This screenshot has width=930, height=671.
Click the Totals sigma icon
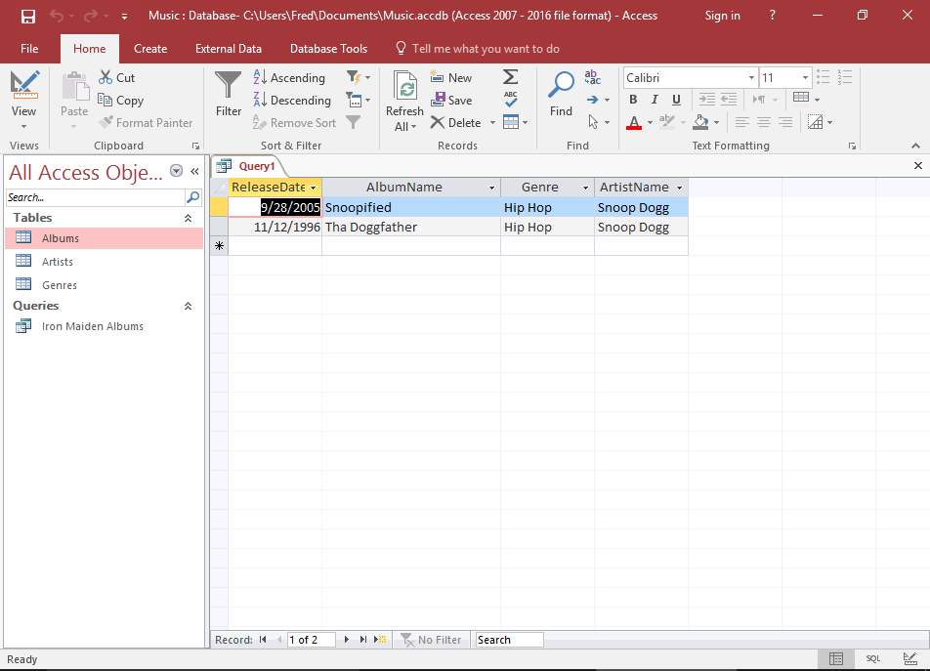point(510,77)
